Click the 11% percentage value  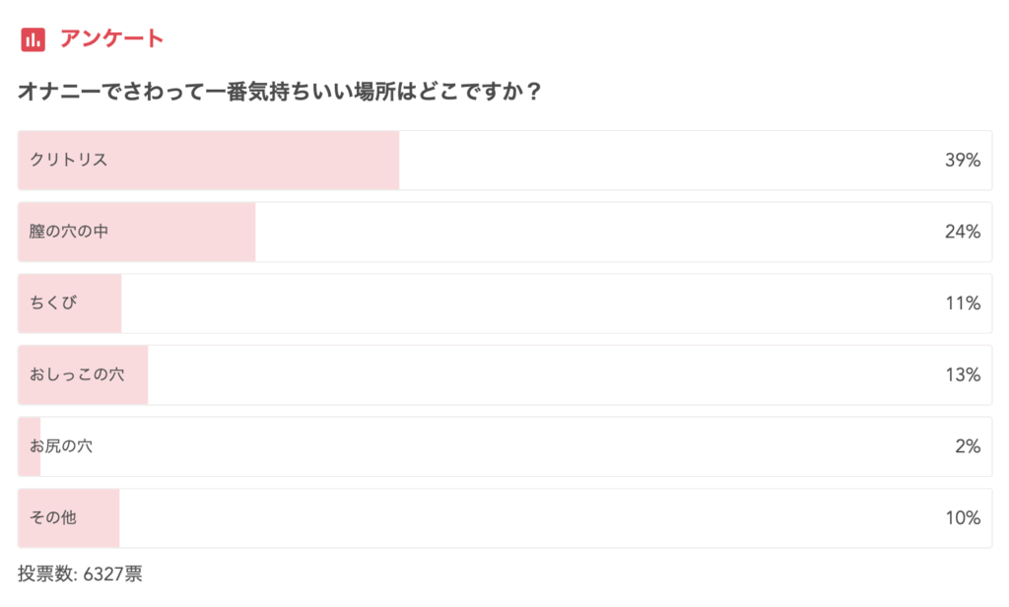pyautogui.click(x=963, y=303)
